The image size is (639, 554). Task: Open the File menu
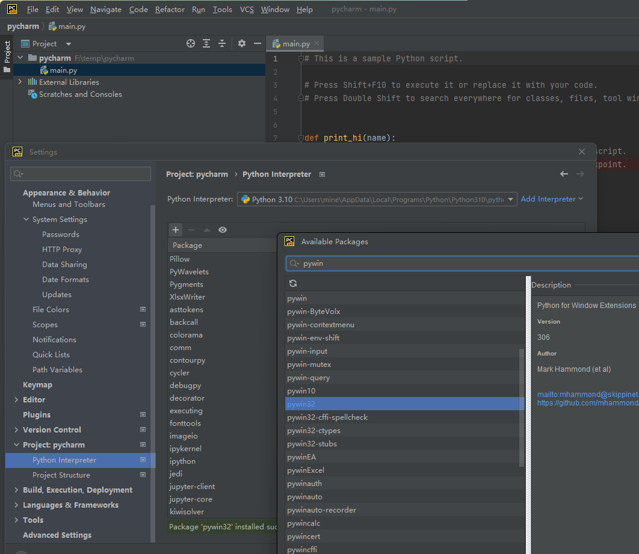32,10
